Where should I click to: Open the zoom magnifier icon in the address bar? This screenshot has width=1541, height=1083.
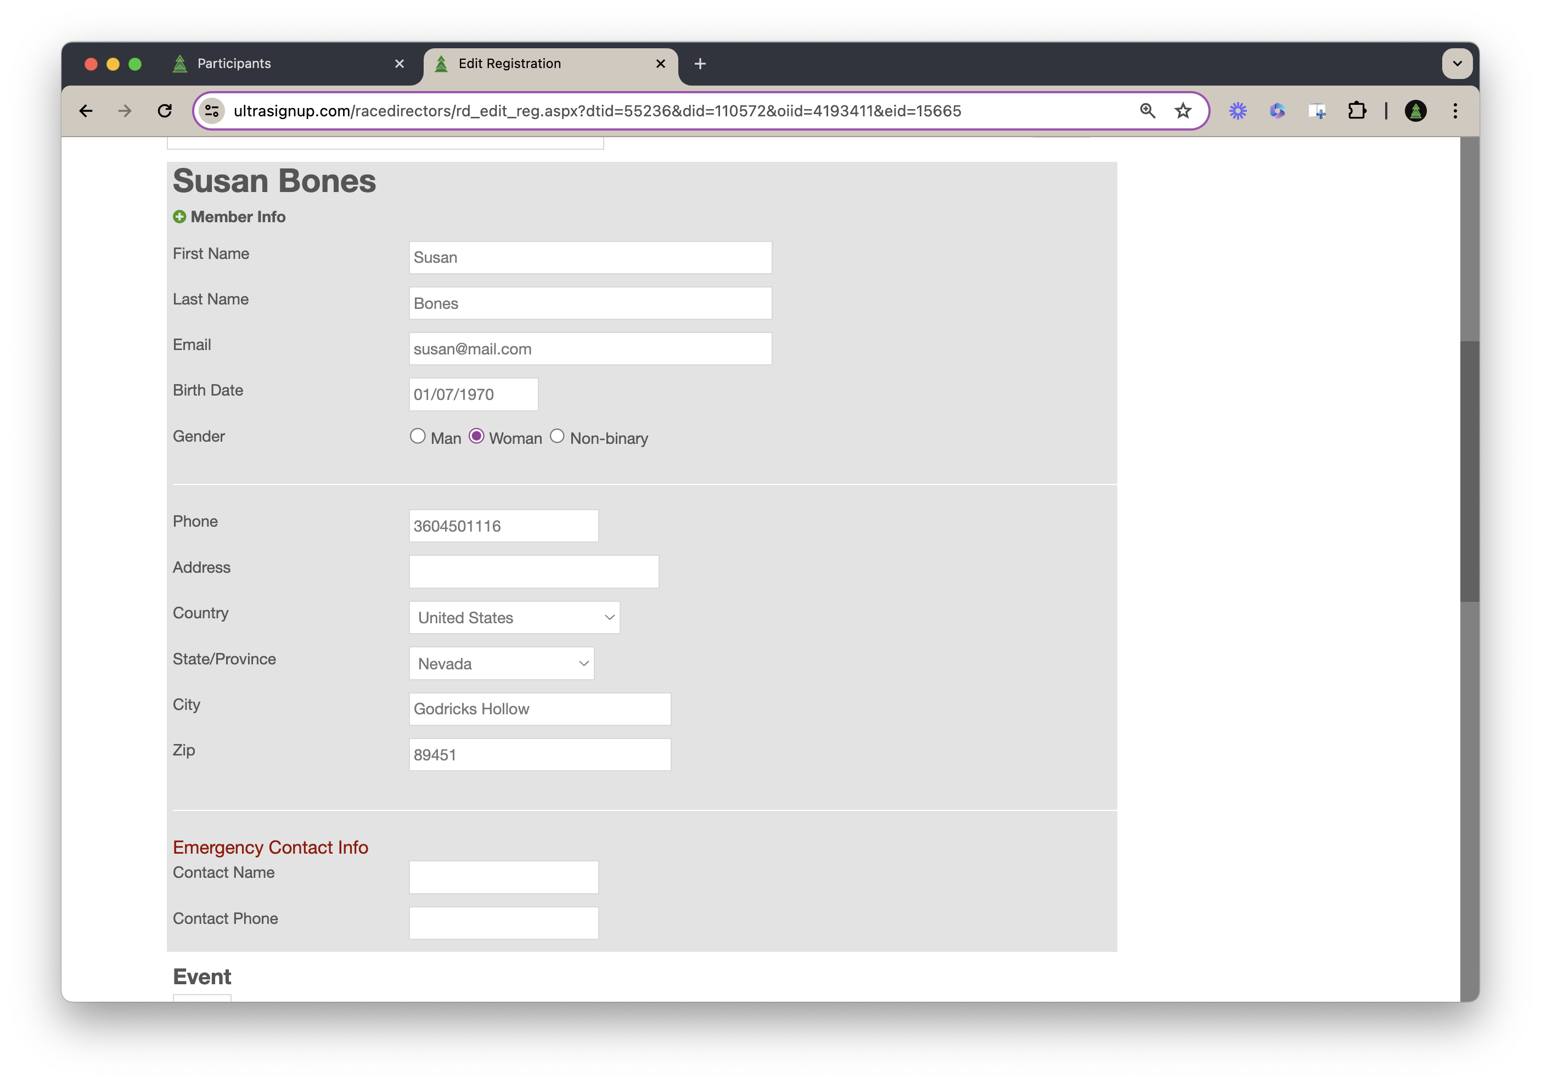[x=1147, y=111]
